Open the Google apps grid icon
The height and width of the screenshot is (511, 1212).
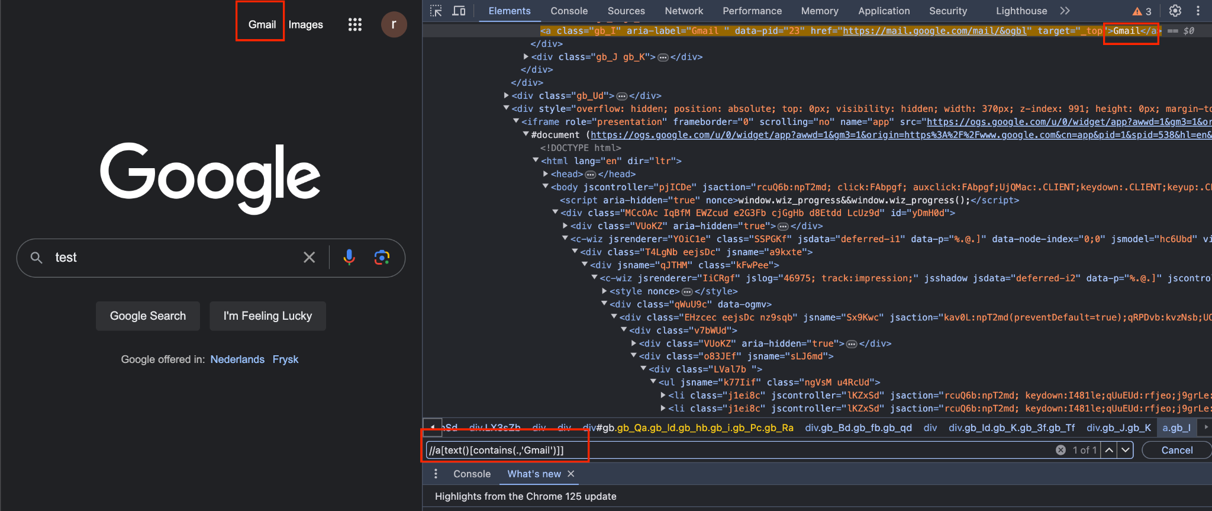[354, 24]
